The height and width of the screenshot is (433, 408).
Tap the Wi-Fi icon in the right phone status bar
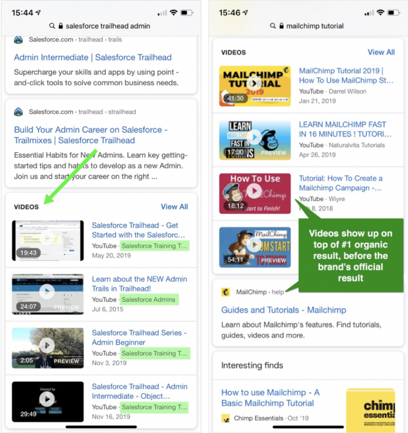[380, 12]
